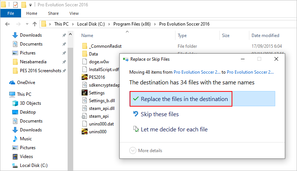Go up one folder level arrow

click(35, 24)
